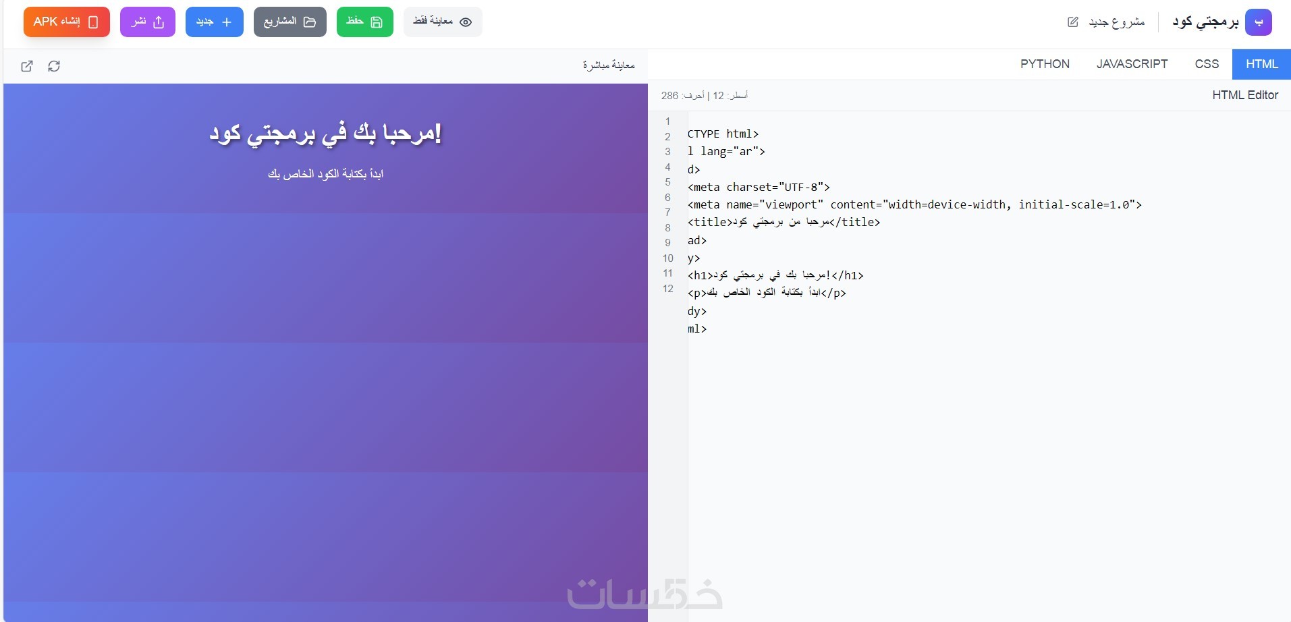Screen dimensions: 1291x622
Task: Create a new project with جديد
Action: coord(215,22)
